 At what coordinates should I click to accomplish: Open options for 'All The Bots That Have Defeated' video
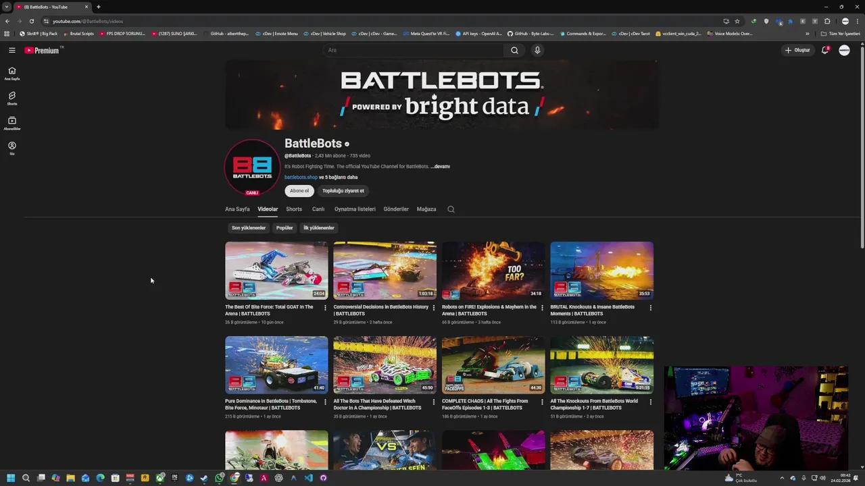click(x=433, y=402)
